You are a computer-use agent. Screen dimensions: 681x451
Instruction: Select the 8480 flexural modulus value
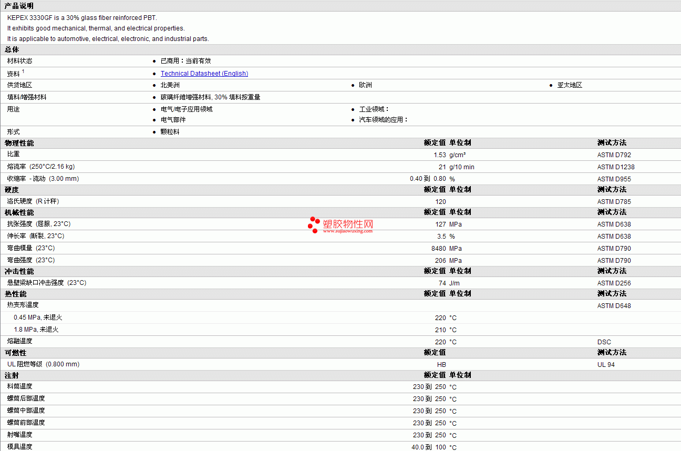pos(439,249)
